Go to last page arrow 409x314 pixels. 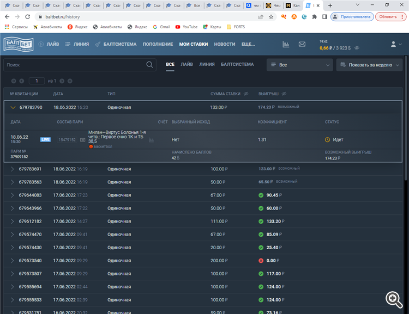pos(70,81)
